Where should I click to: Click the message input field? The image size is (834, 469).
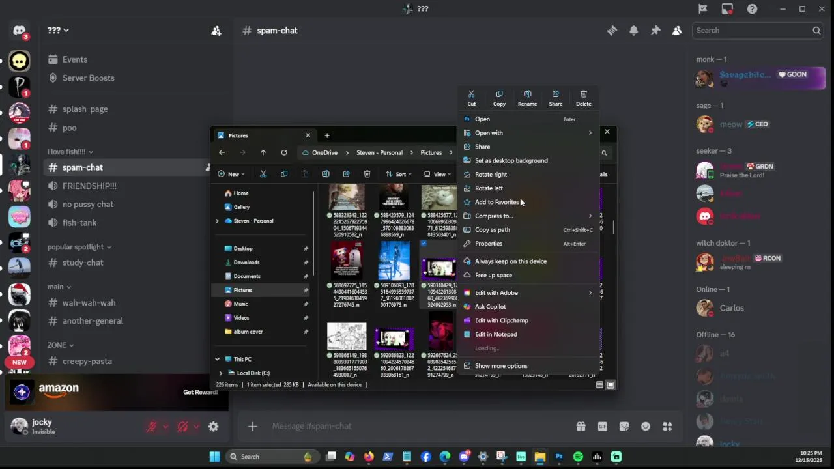(417, 426)
